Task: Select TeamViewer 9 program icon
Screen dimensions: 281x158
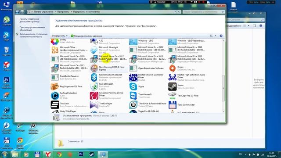Action: pyautogui.click(x=133, y=96)
